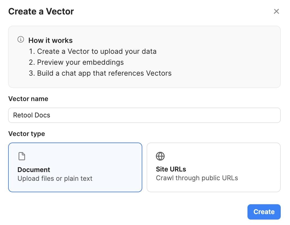This screenshot has height=225, width=290.
Task: Click the Create a Vector title
Action: coord(41,11)
